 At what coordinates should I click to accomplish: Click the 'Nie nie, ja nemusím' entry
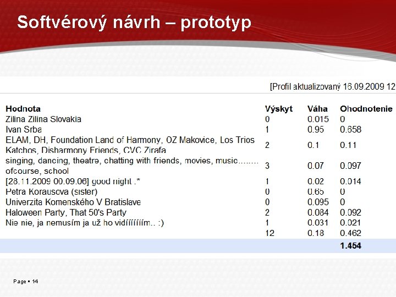[85, 223]
